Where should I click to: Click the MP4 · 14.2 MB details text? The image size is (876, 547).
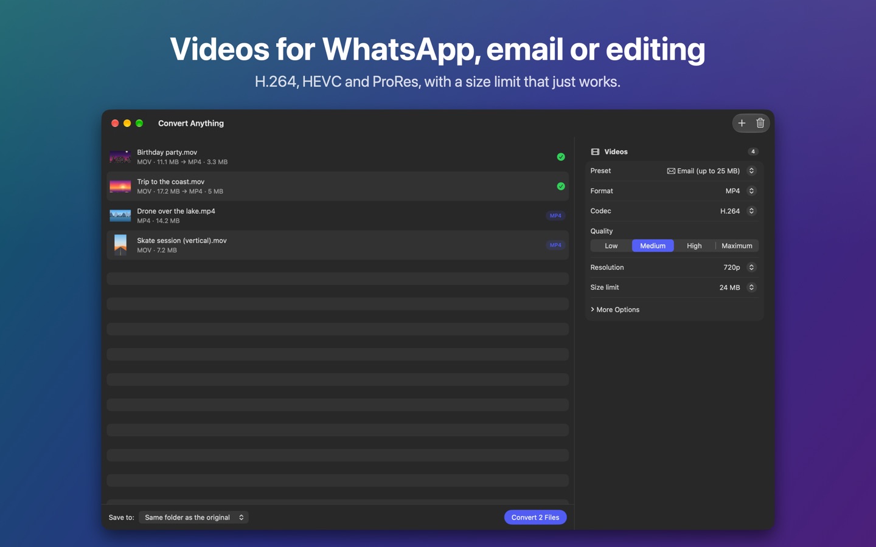[158, 221]
